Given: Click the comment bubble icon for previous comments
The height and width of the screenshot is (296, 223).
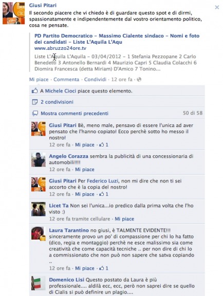Looking at the screenshot, I should (x=35, y=113).
